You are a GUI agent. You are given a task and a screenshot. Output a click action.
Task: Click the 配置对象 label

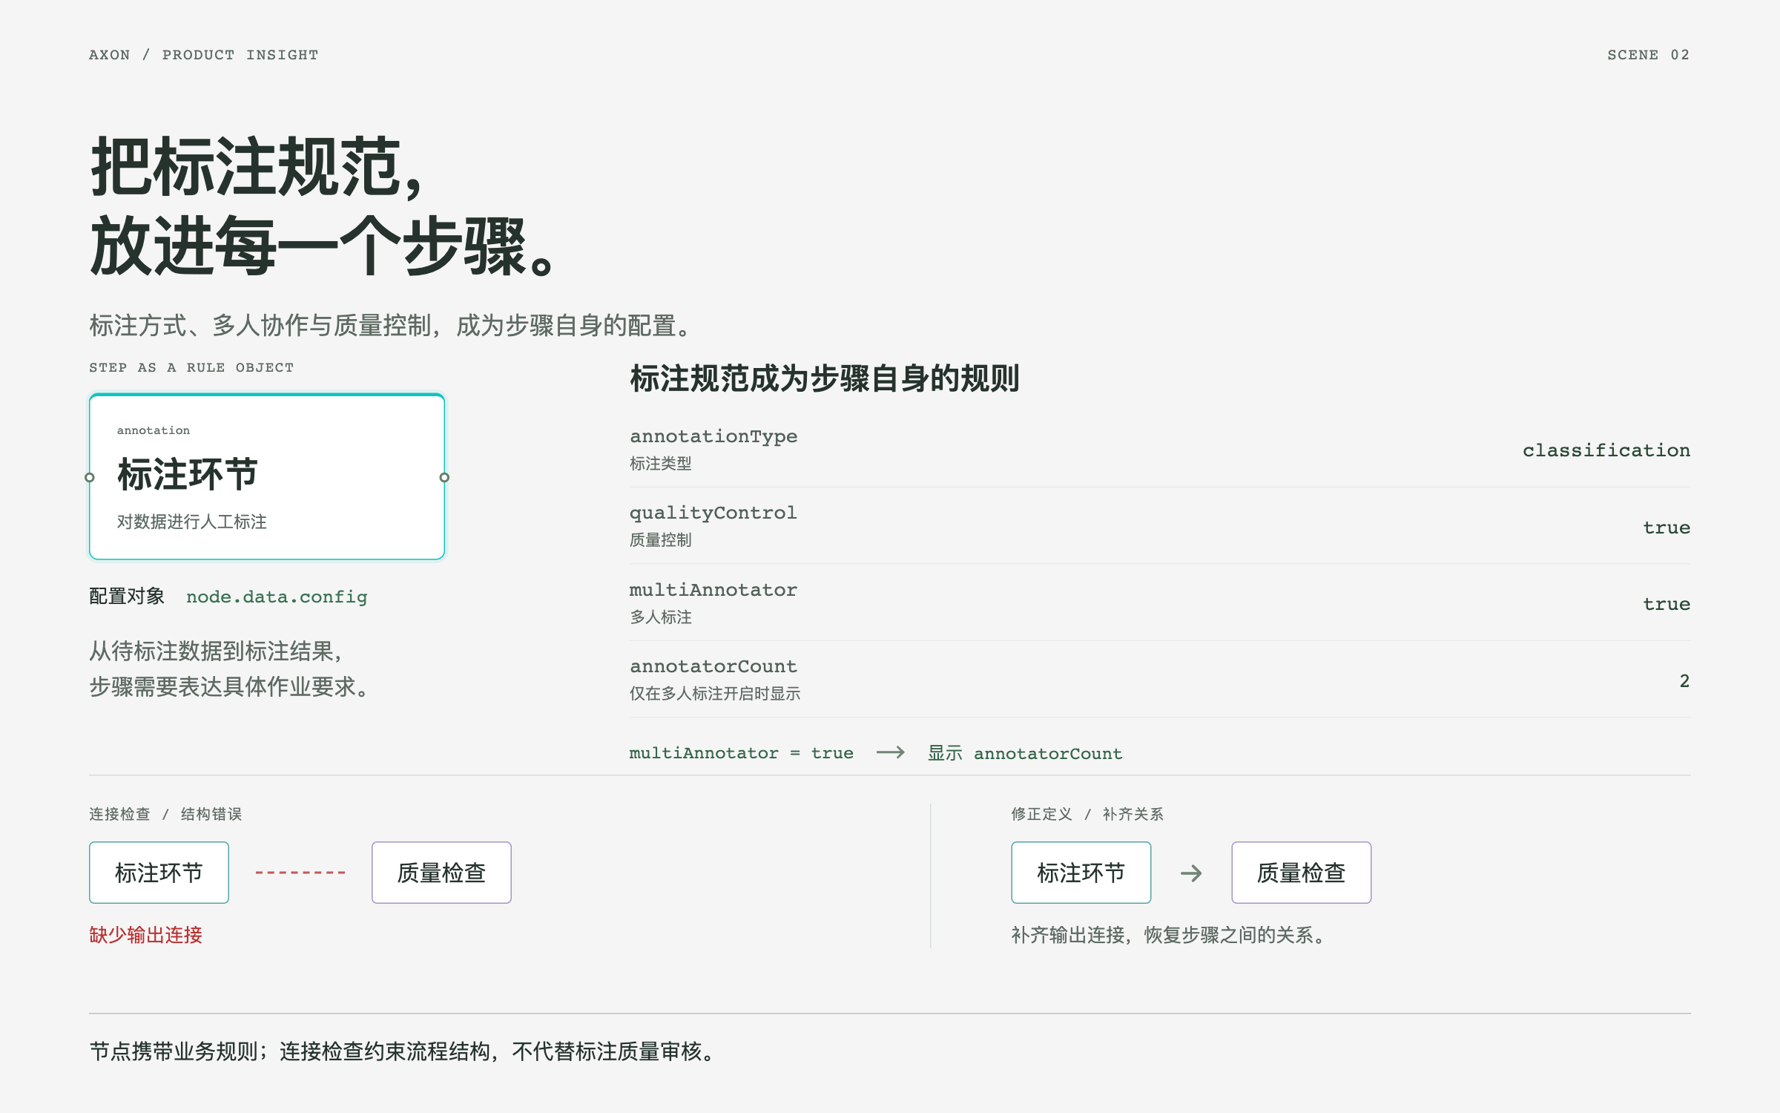pyautogui.click(x=127, y=597)
